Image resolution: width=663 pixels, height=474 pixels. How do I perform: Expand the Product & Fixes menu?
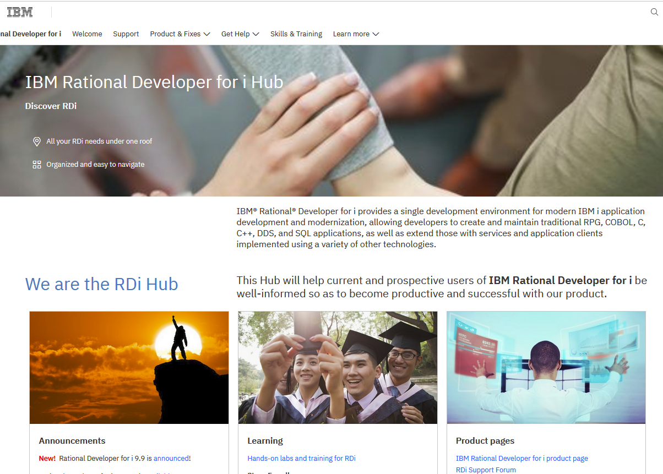click(180, 34)
